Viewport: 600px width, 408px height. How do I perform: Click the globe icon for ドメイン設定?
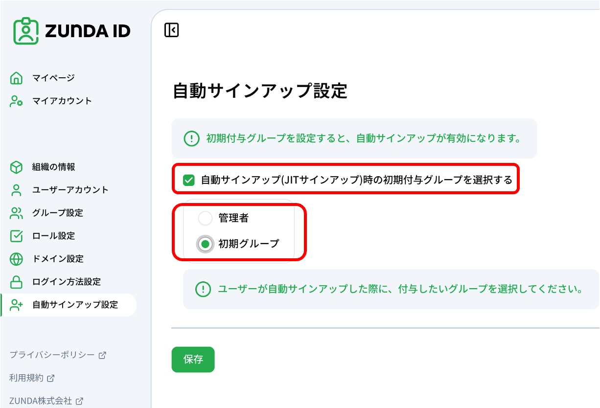pyautogui.click(x=17, y=259)
